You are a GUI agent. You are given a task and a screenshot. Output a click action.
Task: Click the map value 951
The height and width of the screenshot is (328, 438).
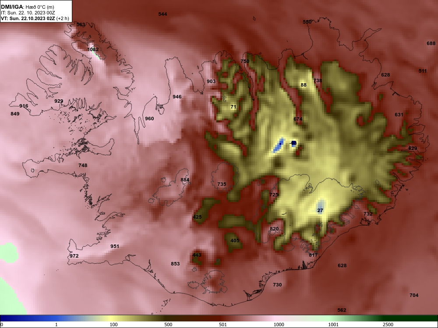click(x=114, y=246)
